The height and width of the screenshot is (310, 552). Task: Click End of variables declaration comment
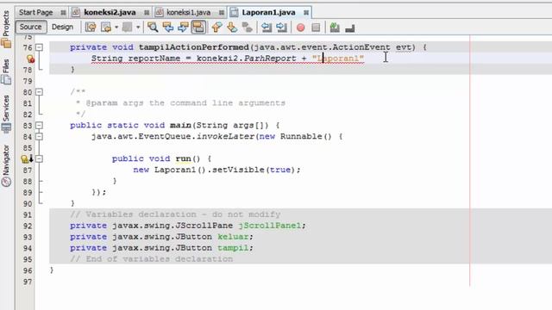coord(152,259)
